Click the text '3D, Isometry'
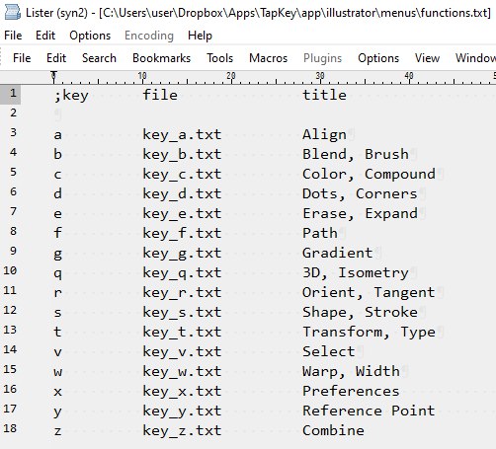The width and height of the screenshot is (496, 449). 356,273
